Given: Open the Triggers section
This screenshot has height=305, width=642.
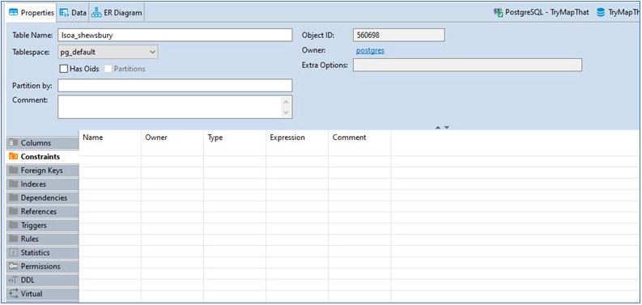Looking at the screenshot, I should pos(43,225).
